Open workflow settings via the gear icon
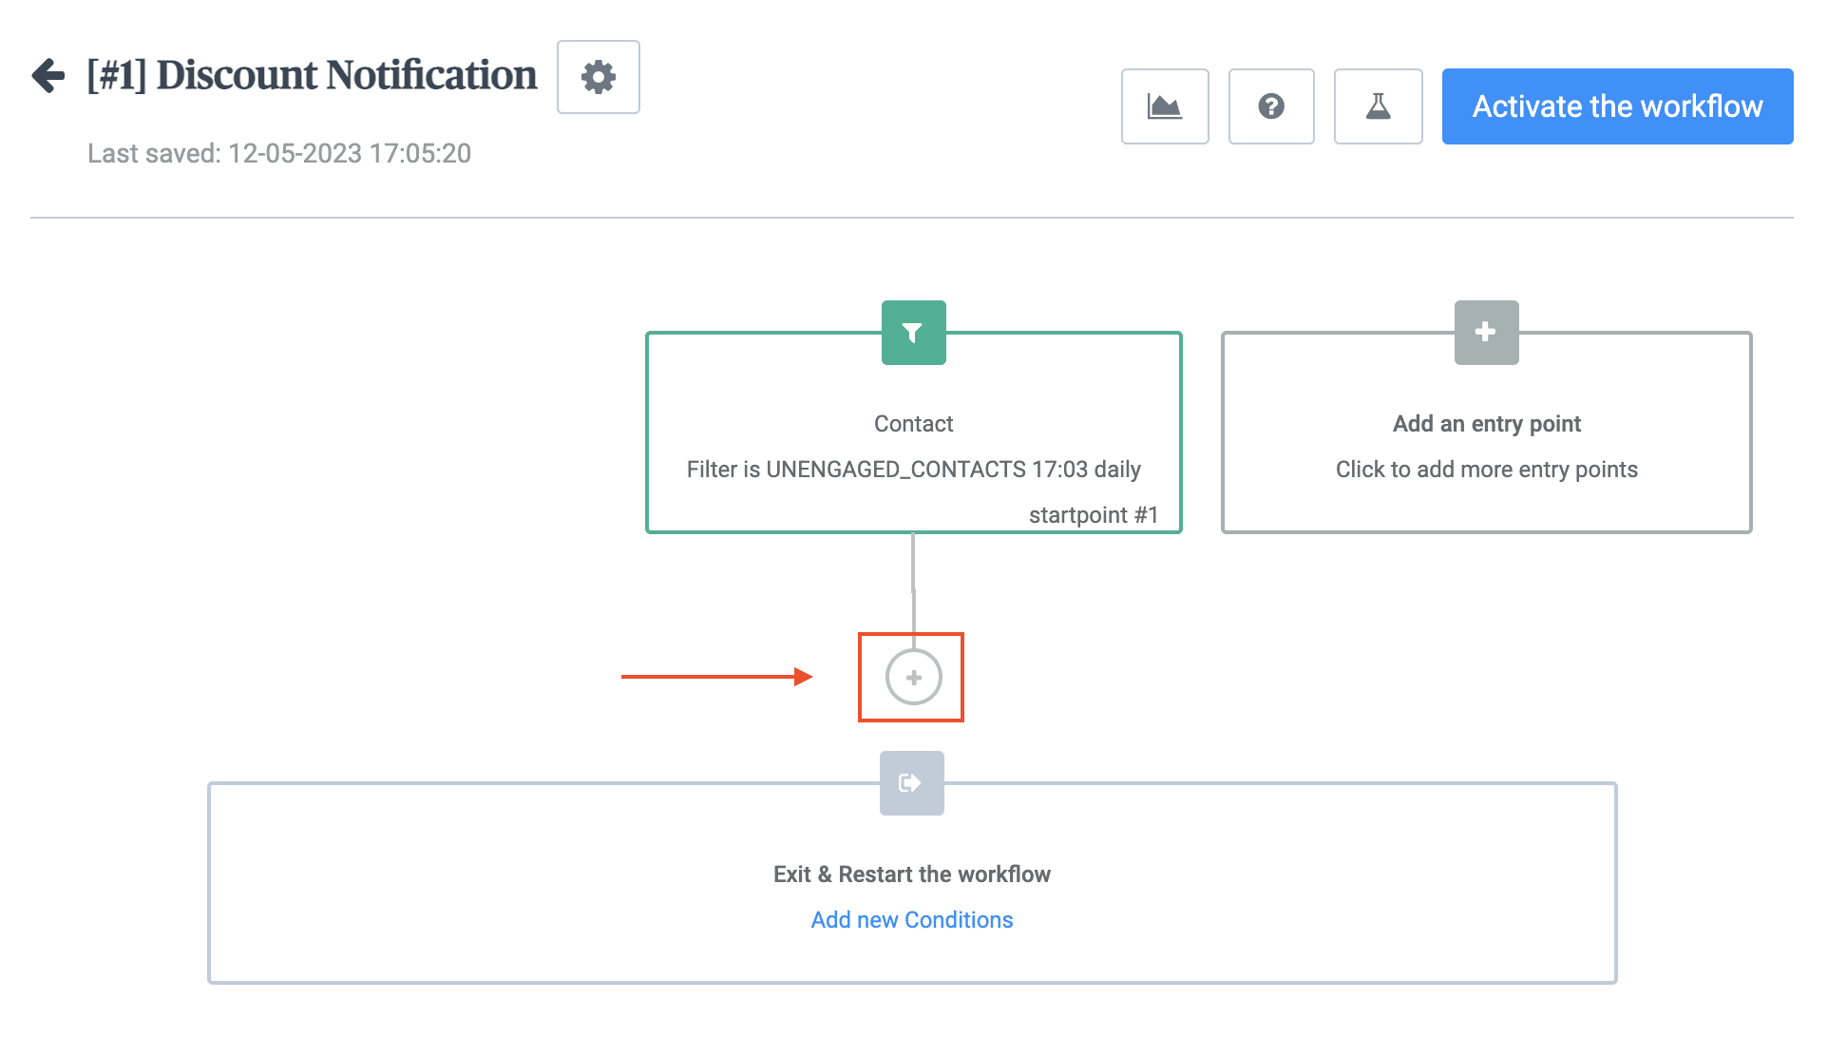 coord(598,78)
